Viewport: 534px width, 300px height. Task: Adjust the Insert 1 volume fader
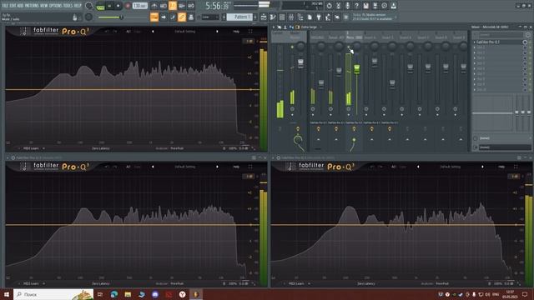tap(321, 83)
